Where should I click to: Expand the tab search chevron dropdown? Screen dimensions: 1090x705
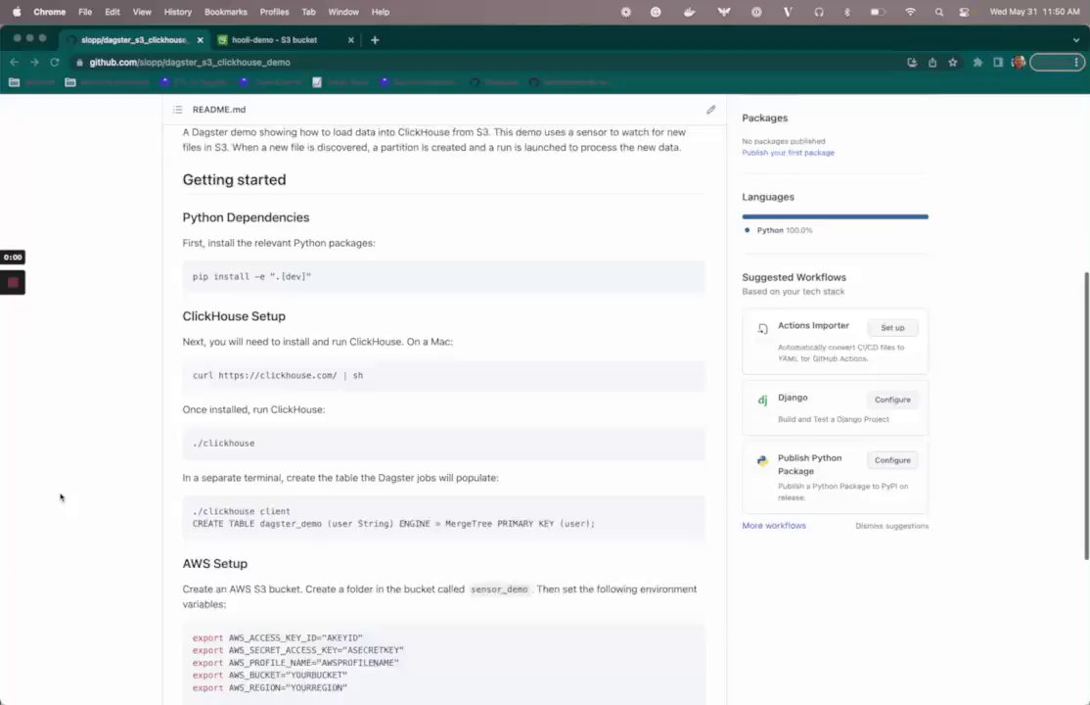click(1076, 40)
